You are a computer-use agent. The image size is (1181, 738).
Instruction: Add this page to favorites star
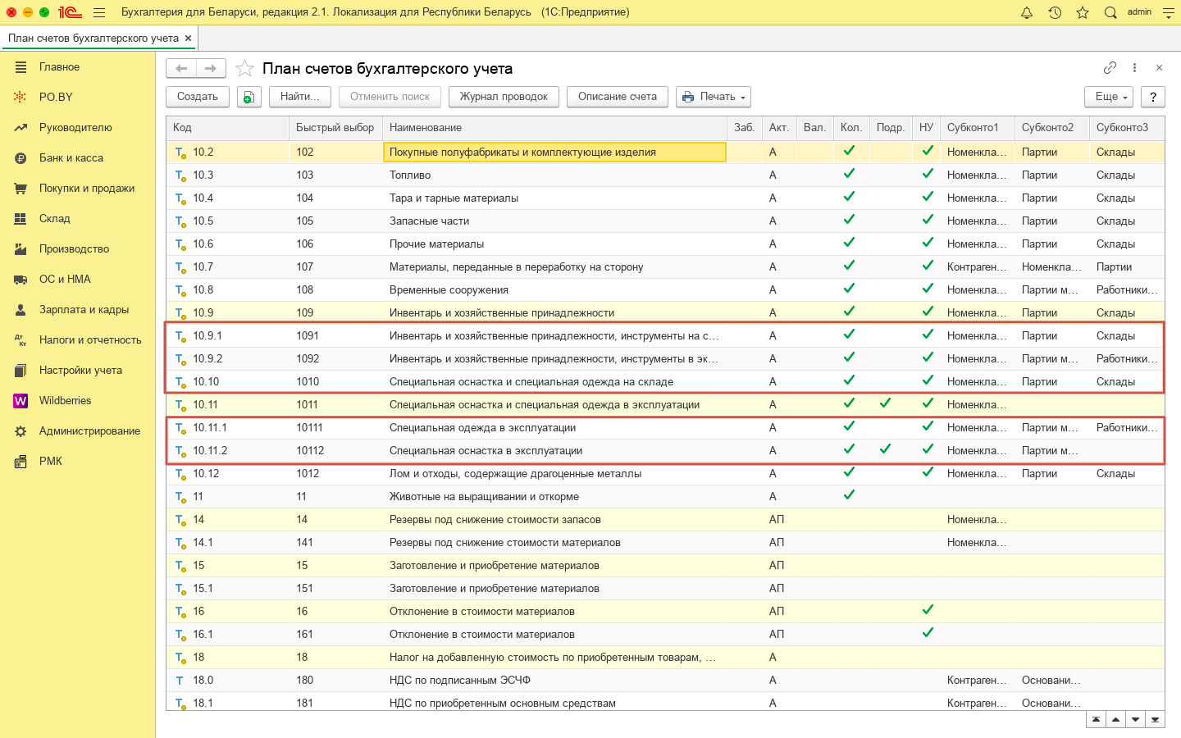[244, 69]
